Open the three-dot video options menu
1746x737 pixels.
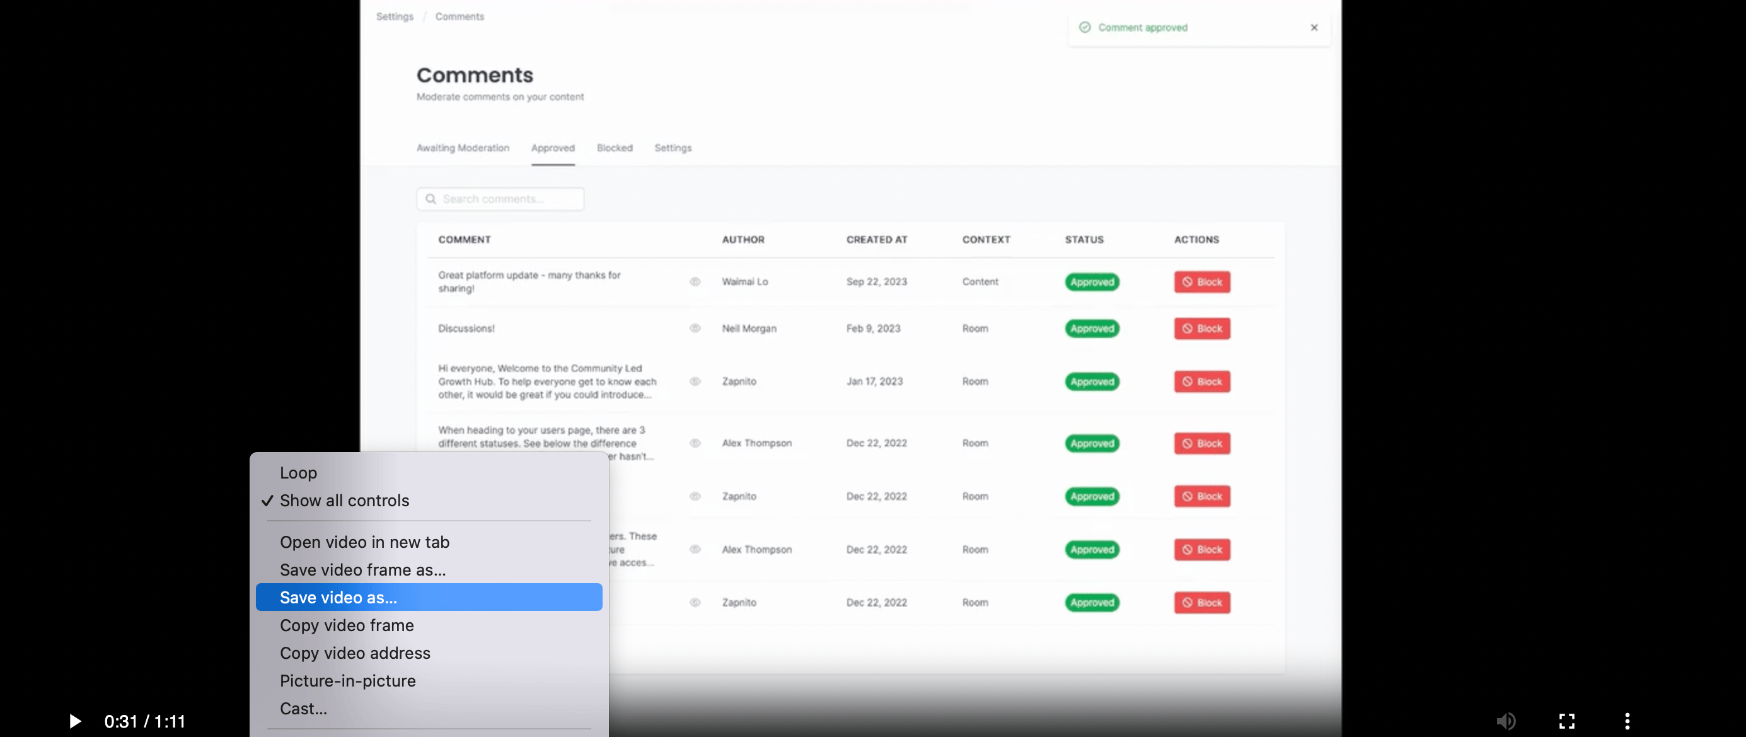[1627, 721]
